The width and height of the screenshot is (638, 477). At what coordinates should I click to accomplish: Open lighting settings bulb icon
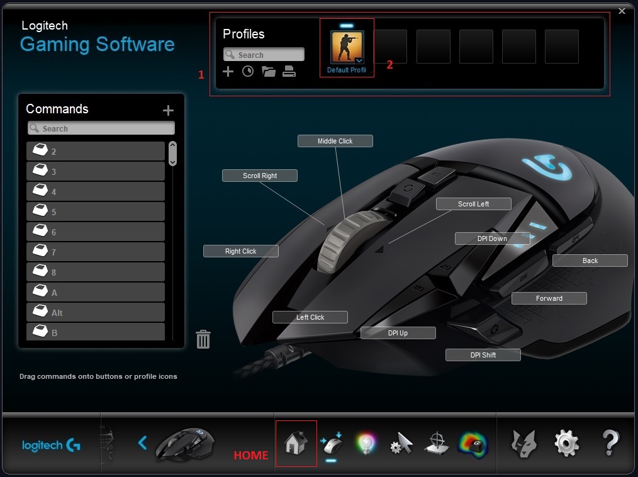[366, 444]
